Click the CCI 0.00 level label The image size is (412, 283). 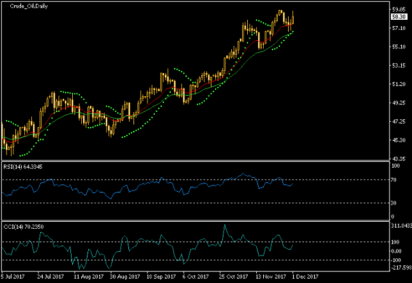click(396, 251)
